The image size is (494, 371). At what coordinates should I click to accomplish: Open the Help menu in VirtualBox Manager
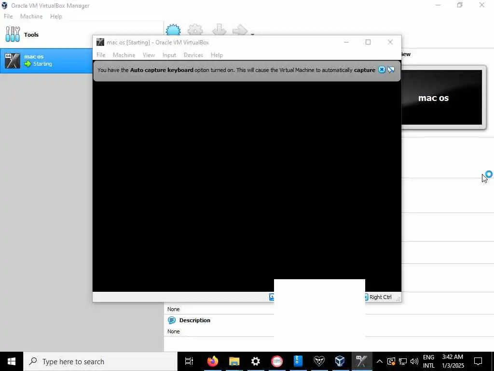(x=56, y=16)
